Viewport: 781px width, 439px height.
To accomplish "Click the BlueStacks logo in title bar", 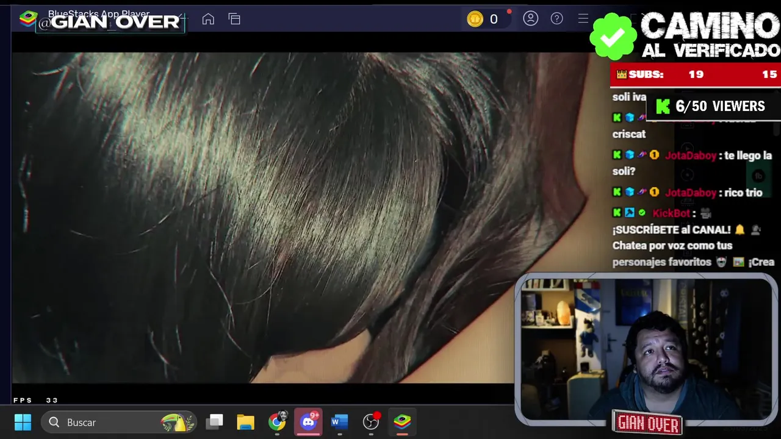I will (x=27, y=19).
